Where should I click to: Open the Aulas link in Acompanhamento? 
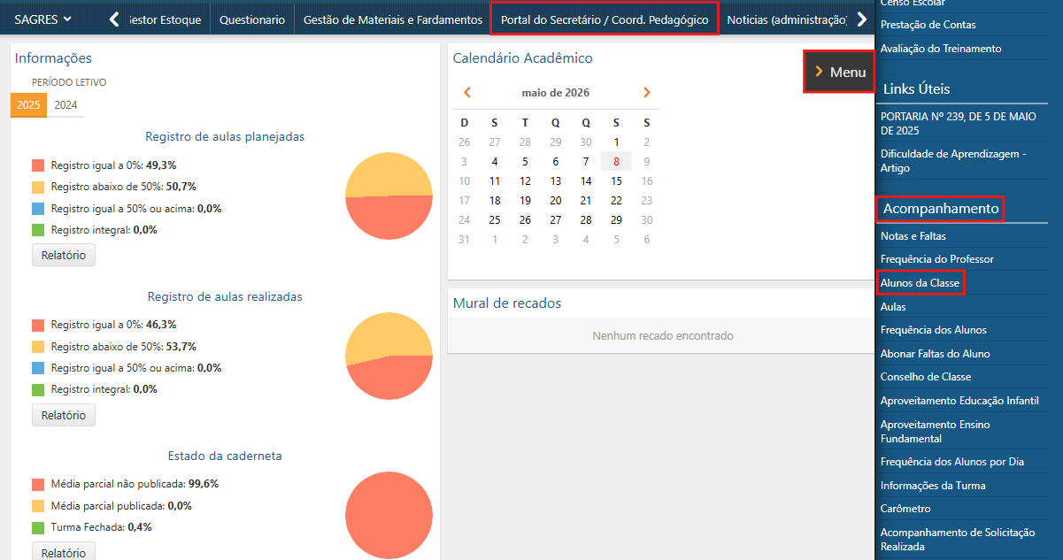[893, 306]
